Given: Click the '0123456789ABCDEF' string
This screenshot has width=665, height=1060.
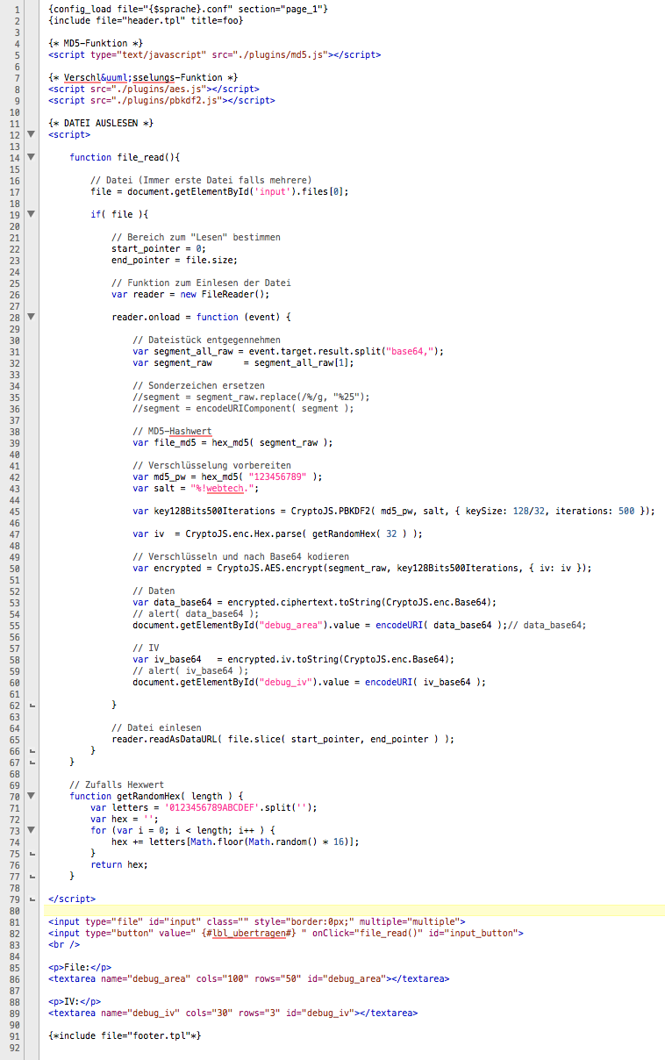Looking at the screenshot, I should click(x=212, y=807).
